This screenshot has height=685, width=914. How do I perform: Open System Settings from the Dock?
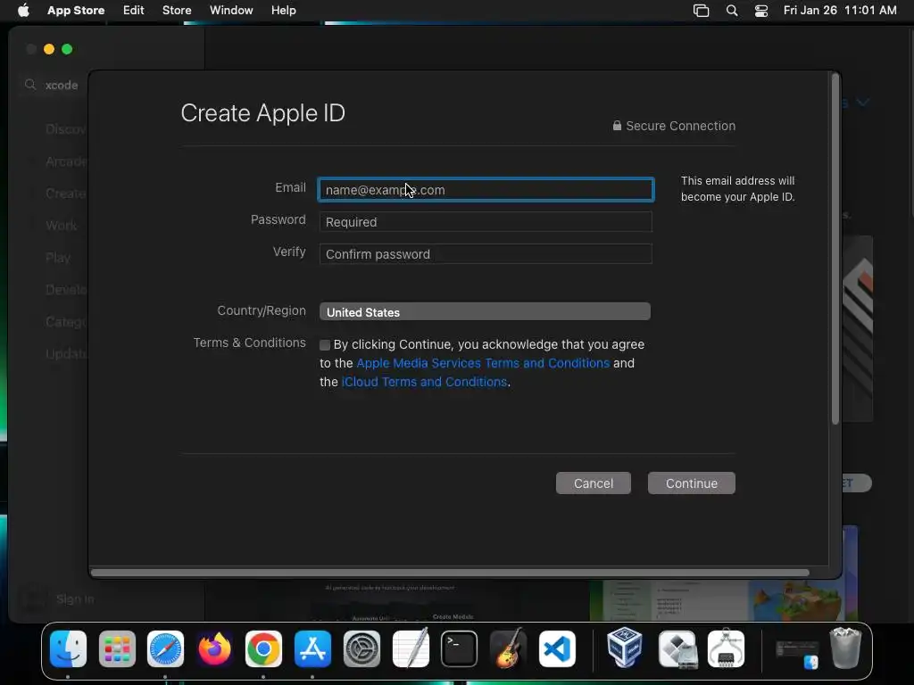361,649
